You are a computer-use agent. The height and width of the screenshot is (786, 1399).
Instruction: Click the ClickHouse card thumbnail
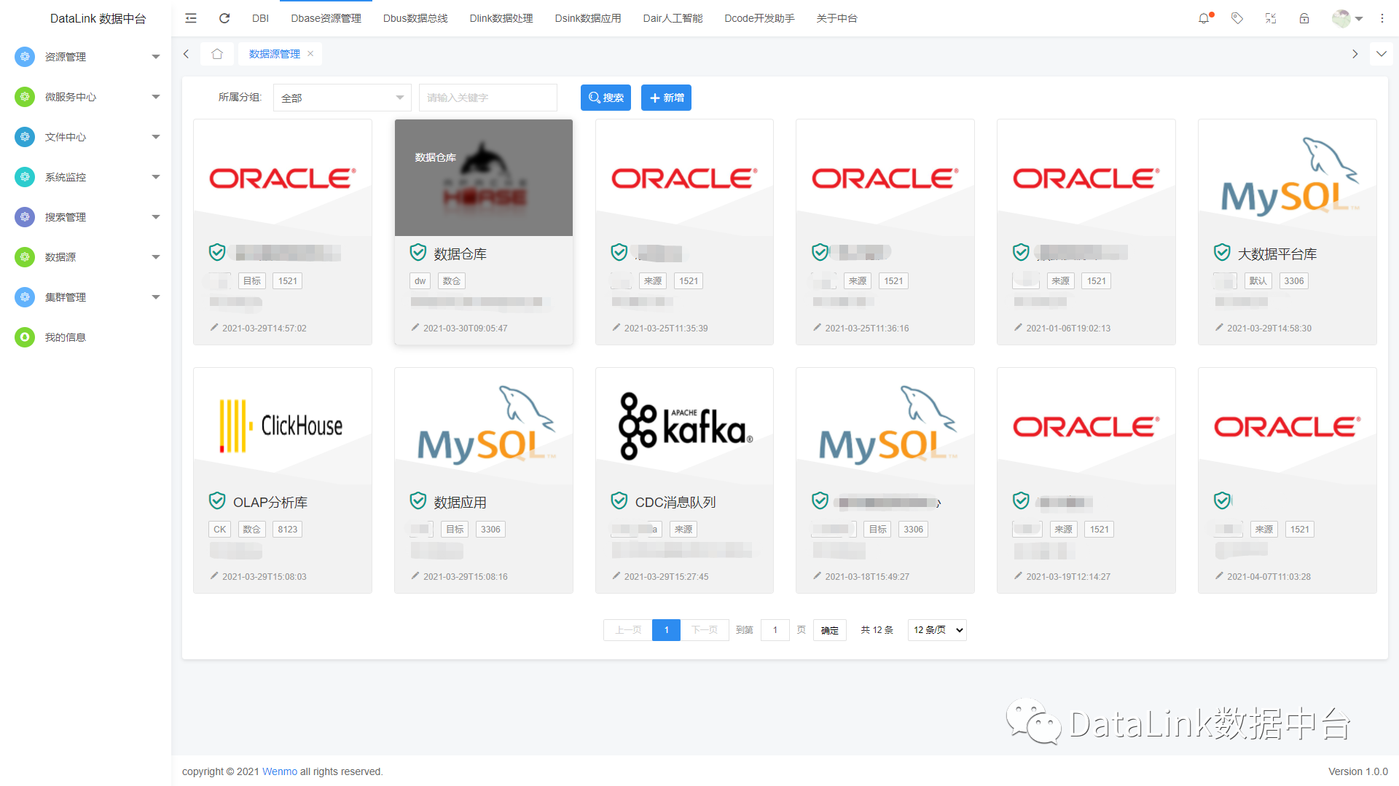coord(283,425)
